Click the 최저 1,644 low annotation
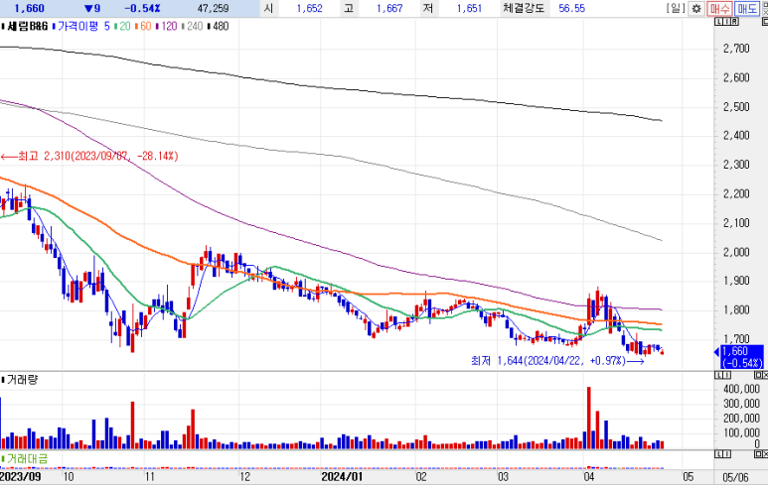 click(x=557, y=361)
